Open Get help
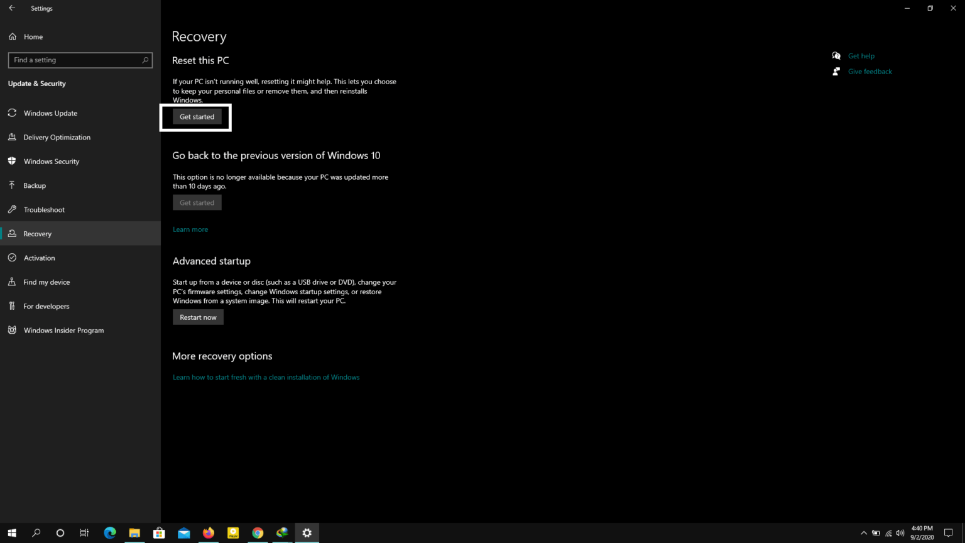 coord(861,55)
